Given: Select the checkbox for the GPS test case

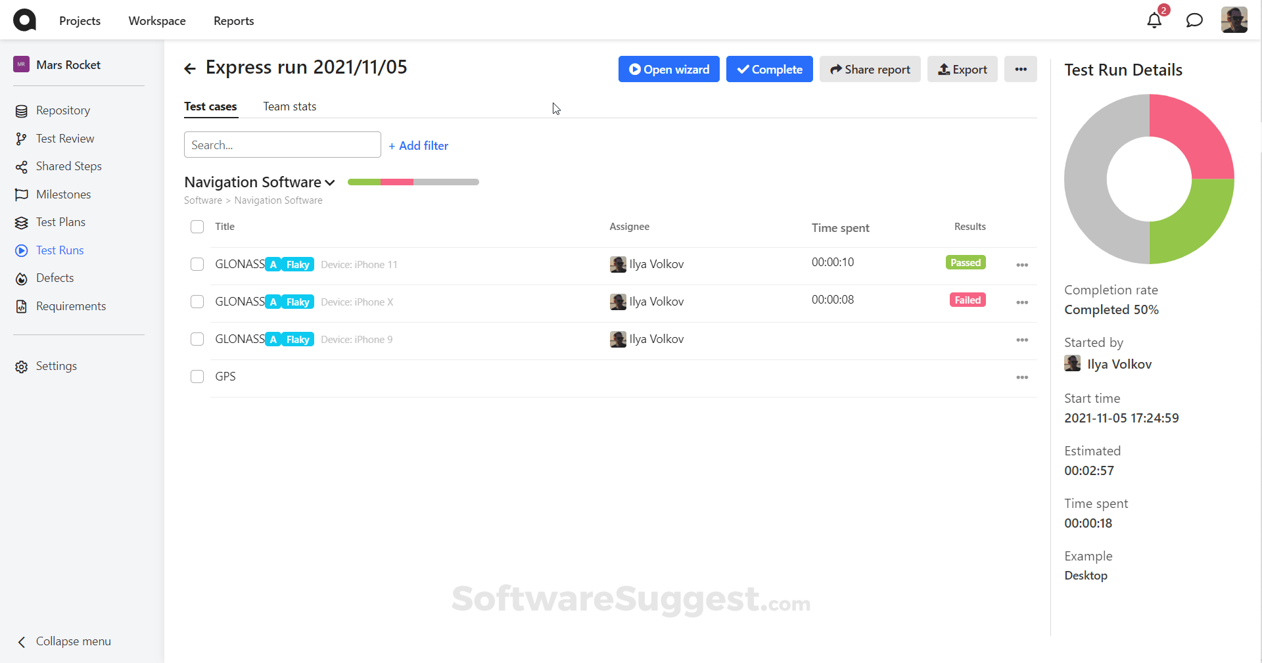Looking at the screenshot, I should tap(197, 376).
